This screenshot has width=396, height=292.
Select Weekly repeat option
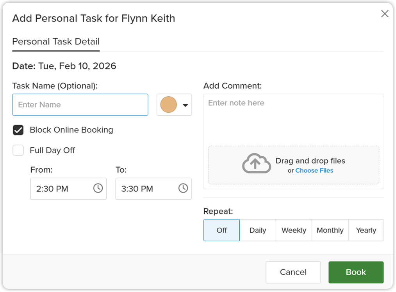(x=294, y=230)
